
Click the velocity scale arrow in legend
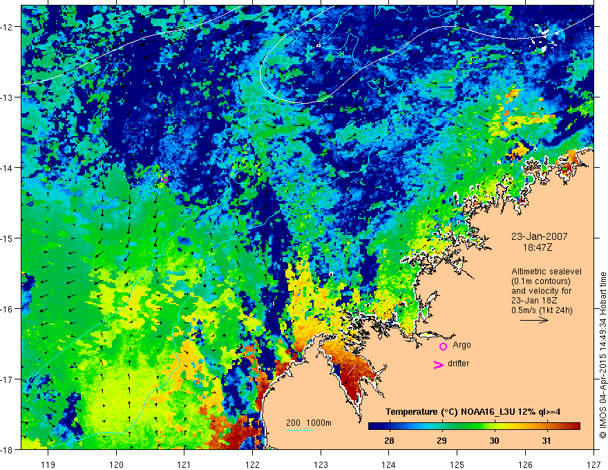[x=534, y=320]
